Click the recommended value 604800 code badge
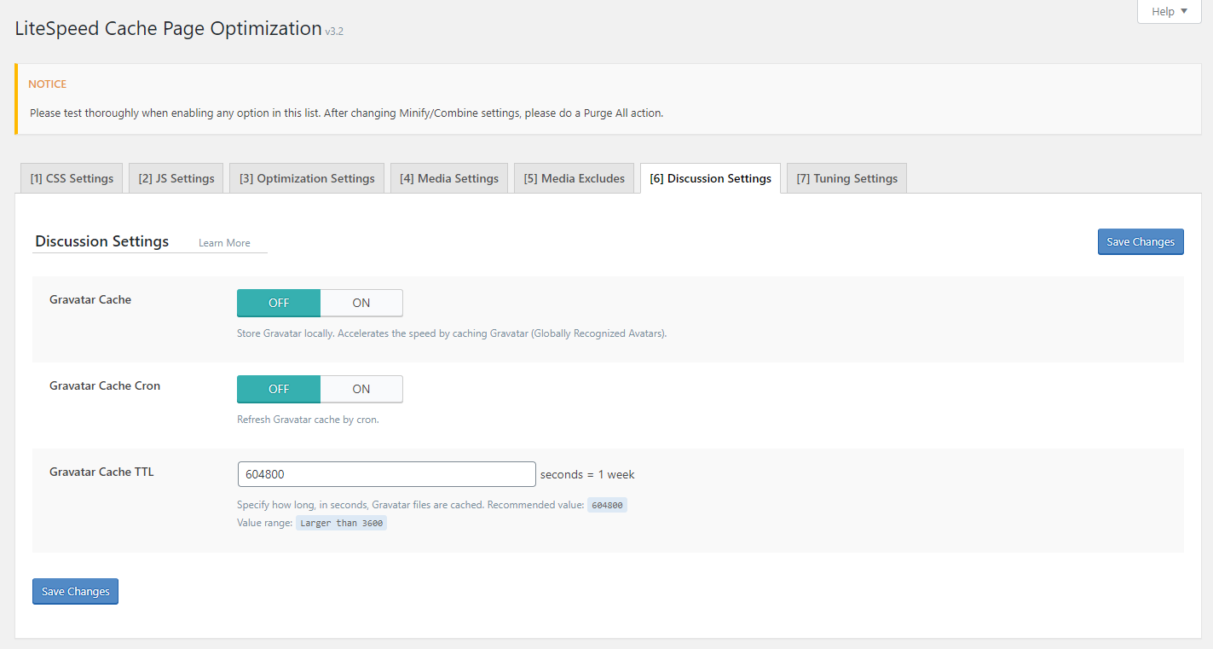This screenshot has width=1213, height=649. [x=607, y=505]
